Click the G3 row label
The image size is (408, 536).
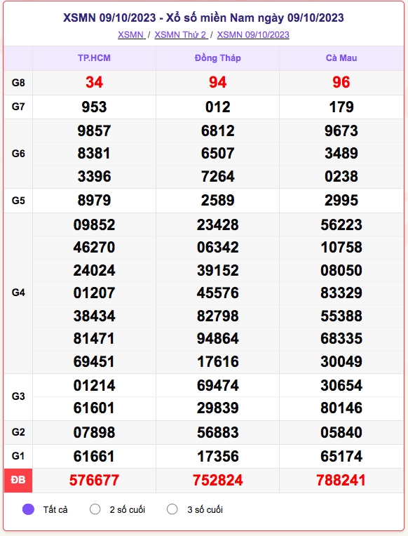coord(18,396)
